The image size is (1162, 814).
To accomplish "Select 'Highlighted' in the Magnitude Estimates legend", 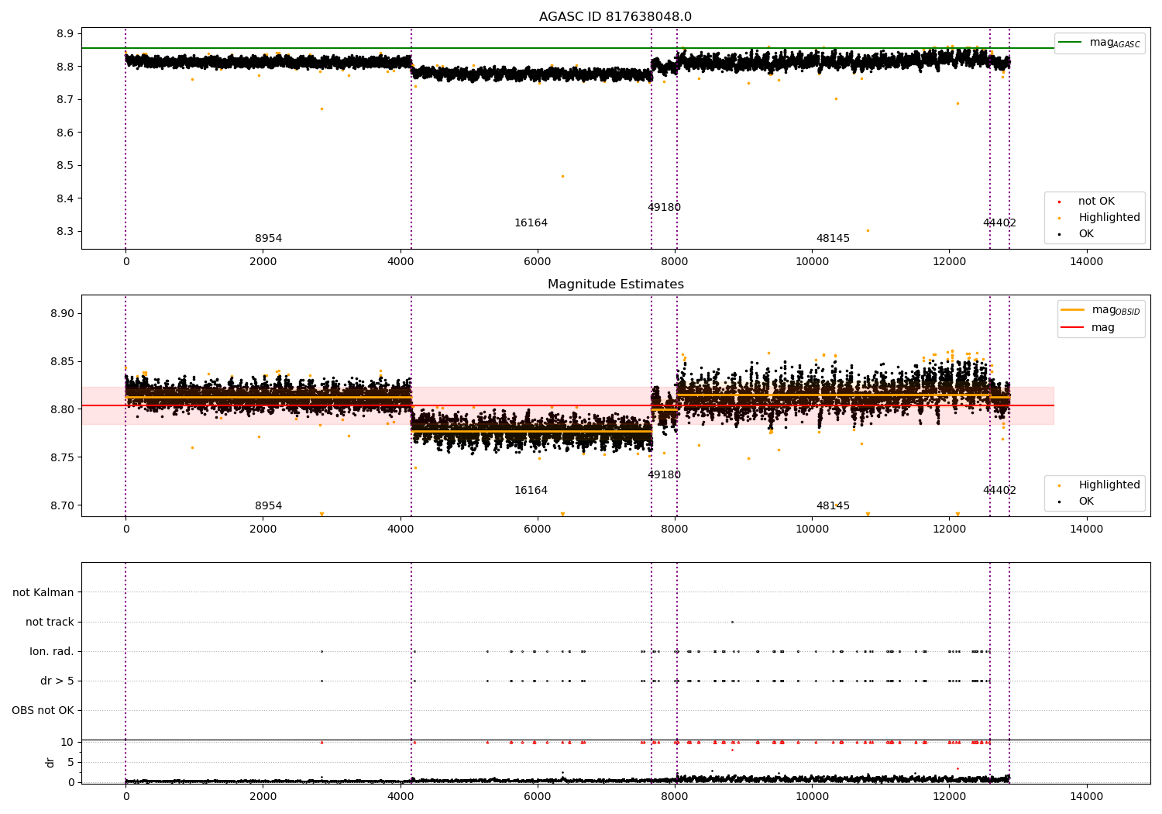I will coord(1099,485).
